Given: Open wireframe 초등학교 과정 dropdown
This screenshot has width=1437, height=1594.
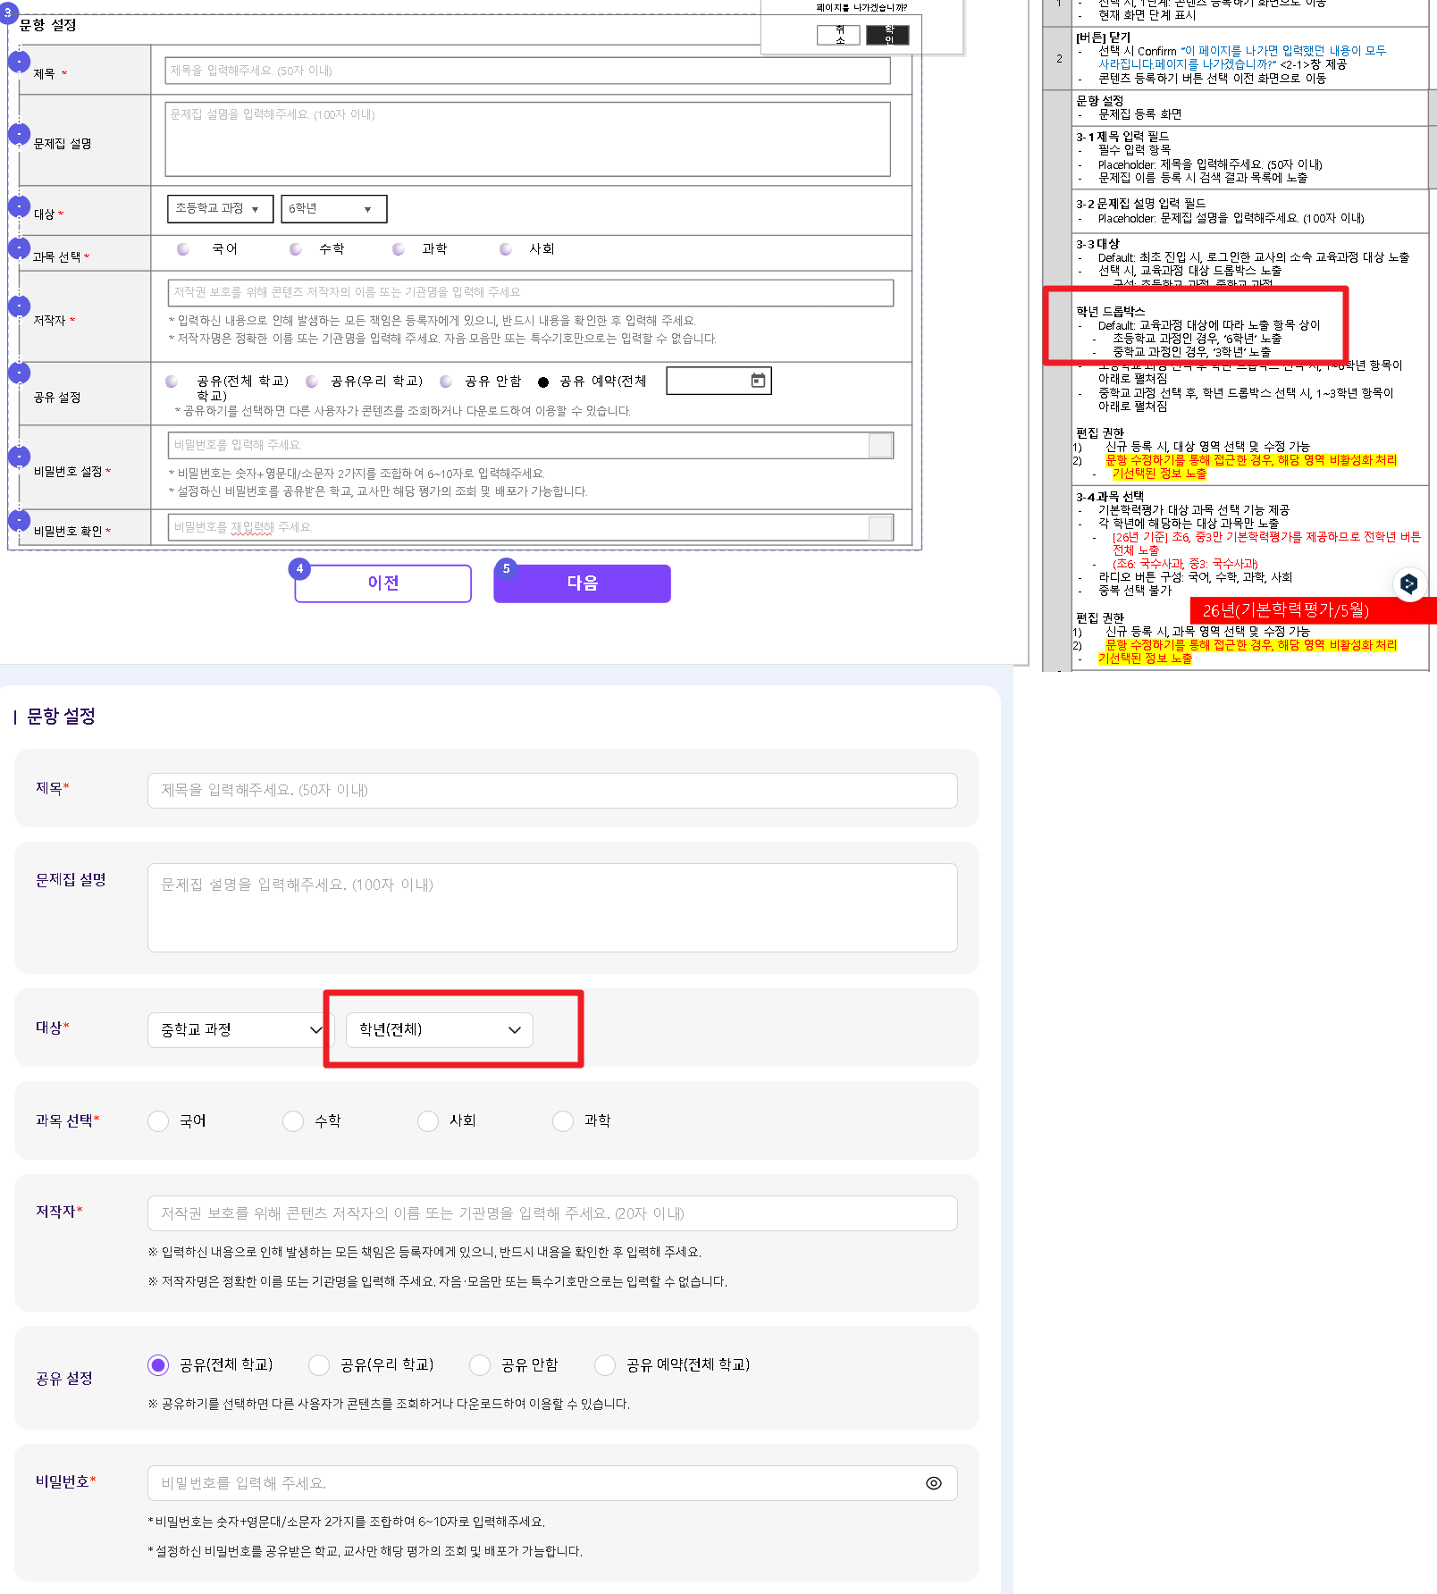Looking at the screenshot, I should [x=220, y=208].
